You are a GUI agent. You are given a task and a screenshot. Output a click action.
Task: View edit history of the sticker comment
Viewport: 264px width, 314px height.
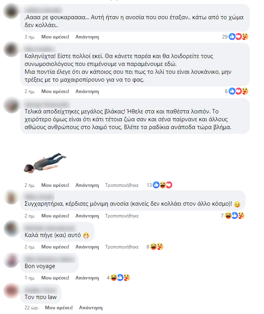[x=122, y=185]
